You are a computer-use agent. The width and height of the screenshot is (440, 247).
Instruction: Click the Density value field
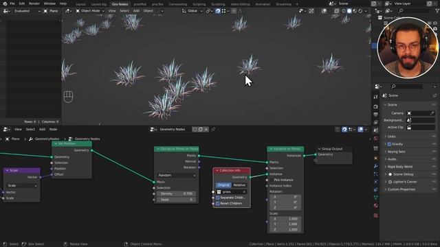tap(177, 193)
